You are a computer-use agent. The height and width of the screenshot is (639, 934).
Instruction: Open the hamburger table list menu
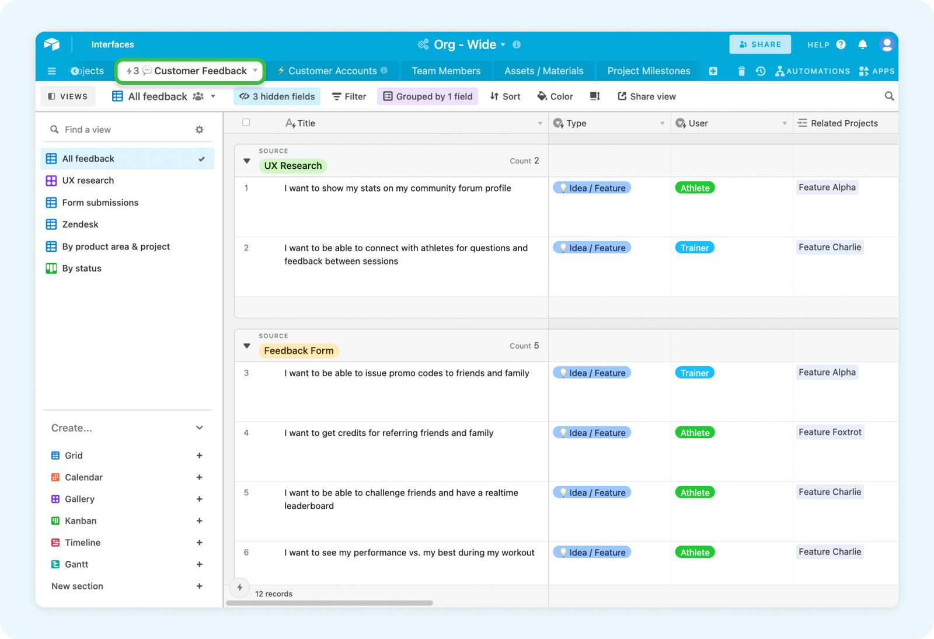tap(51, 71)
